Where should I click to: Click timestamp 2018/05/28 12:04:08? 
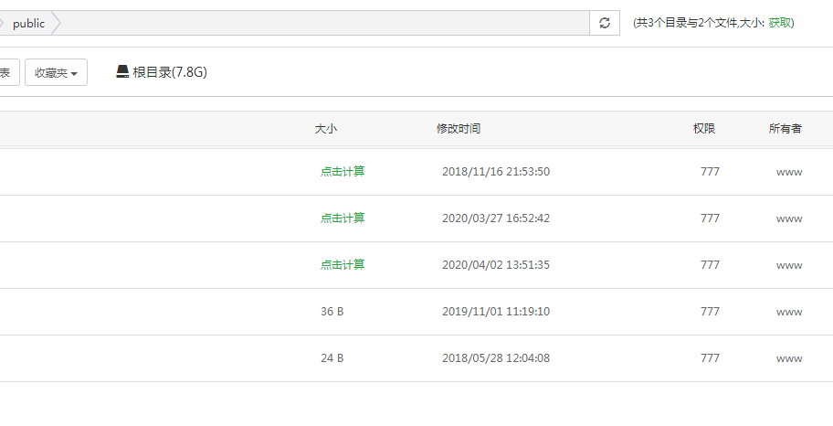point(496,358)
